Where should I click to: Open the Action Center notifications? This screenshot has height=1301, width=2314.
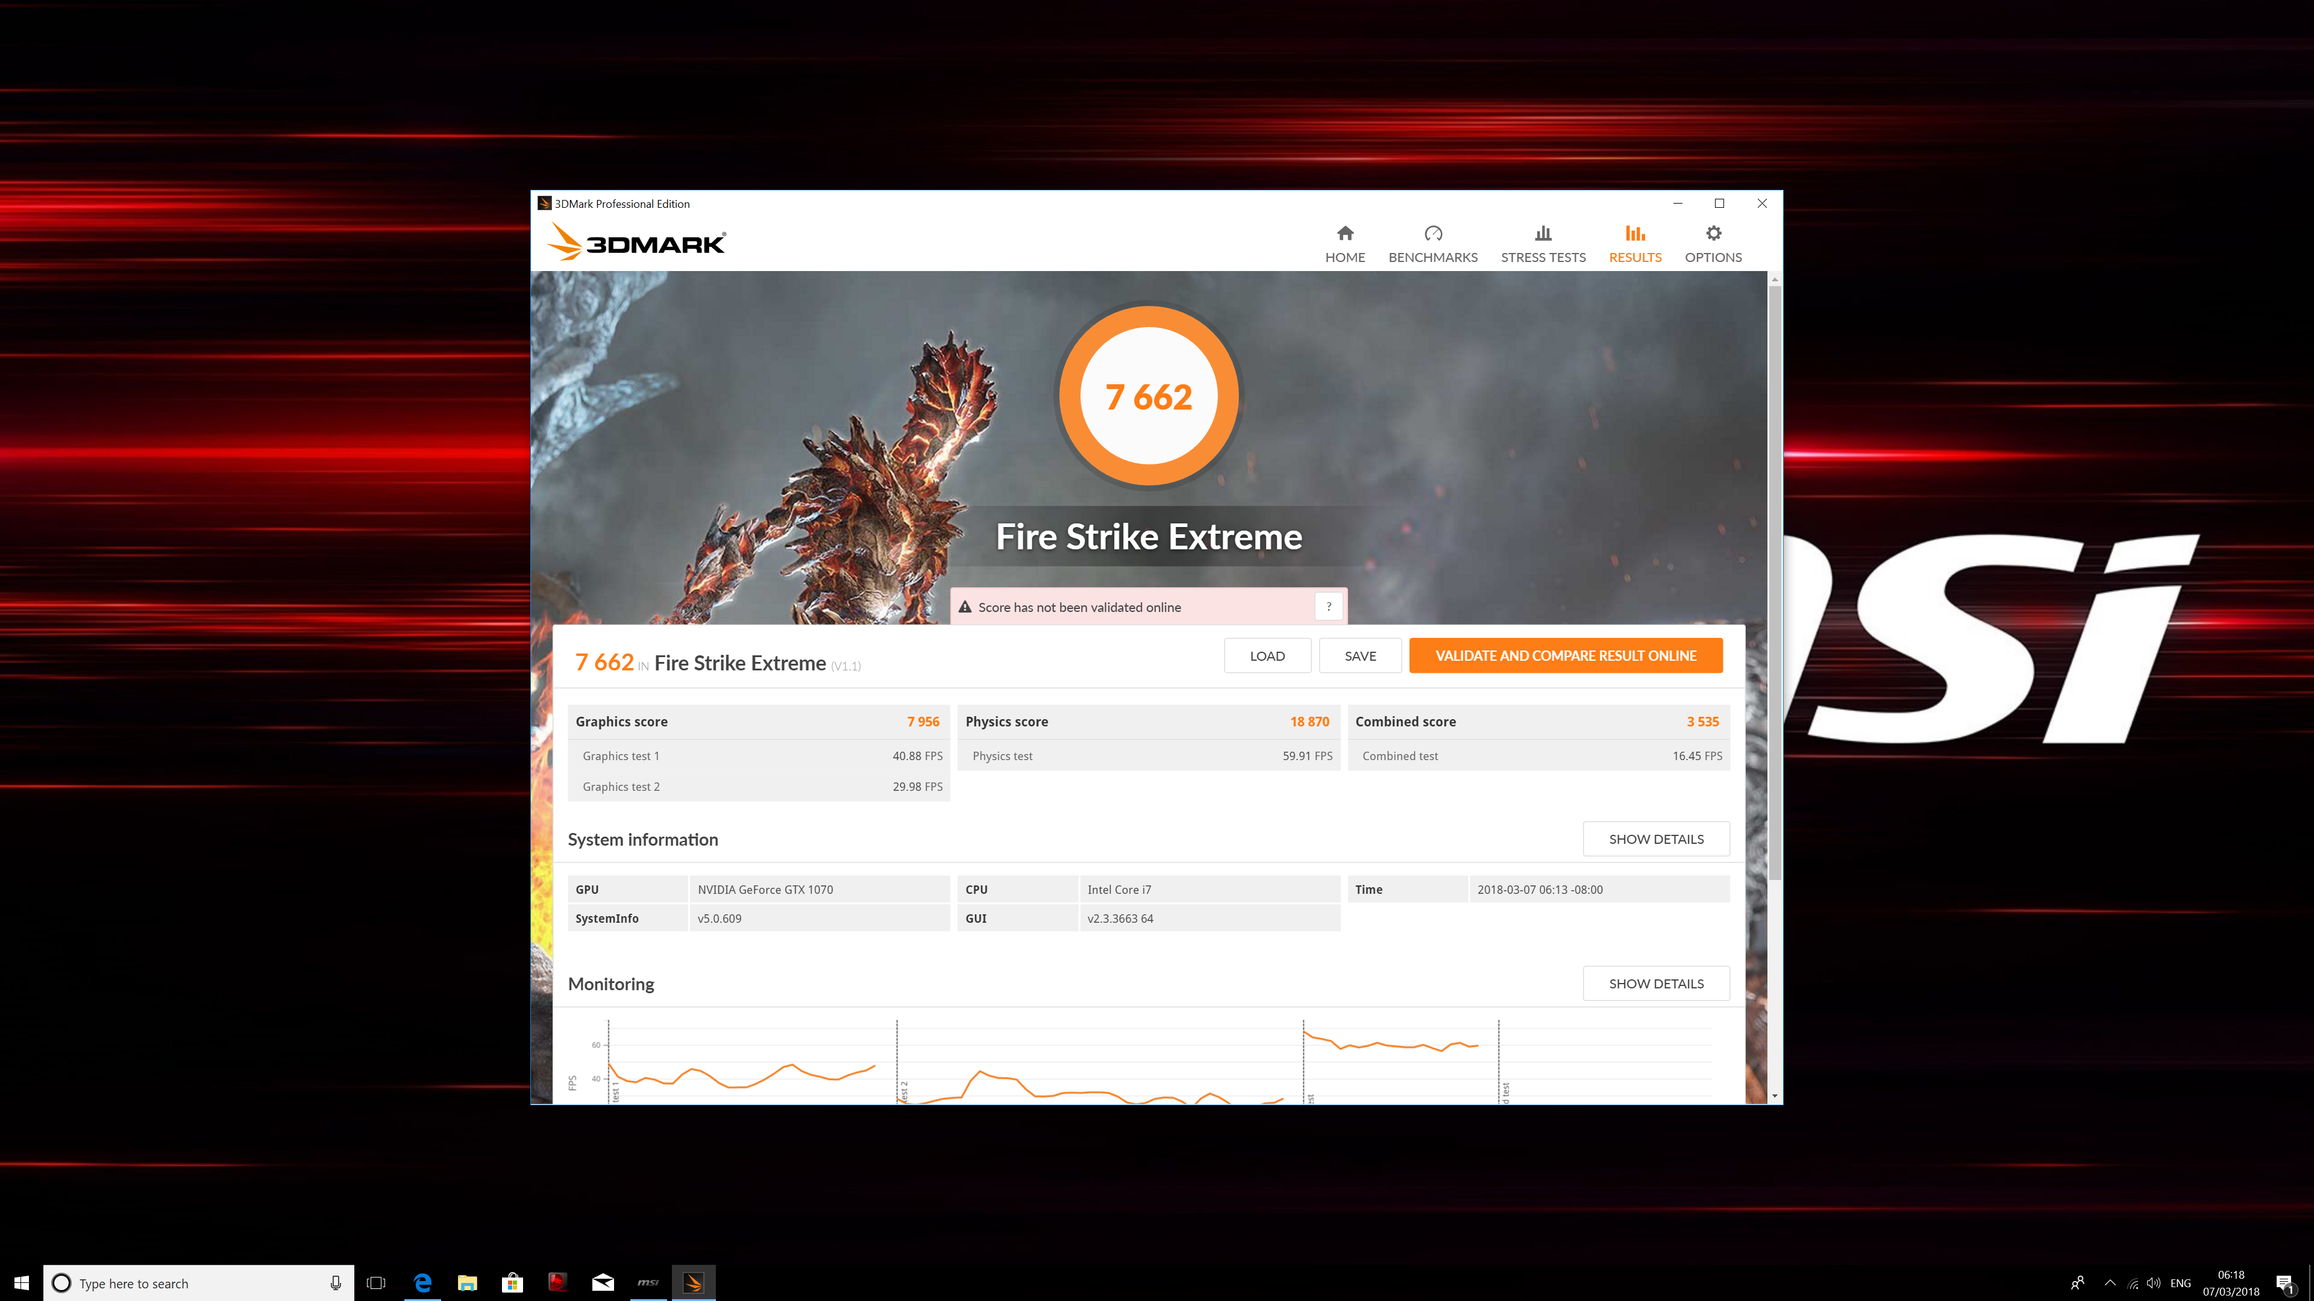tap(2284, 1282)
